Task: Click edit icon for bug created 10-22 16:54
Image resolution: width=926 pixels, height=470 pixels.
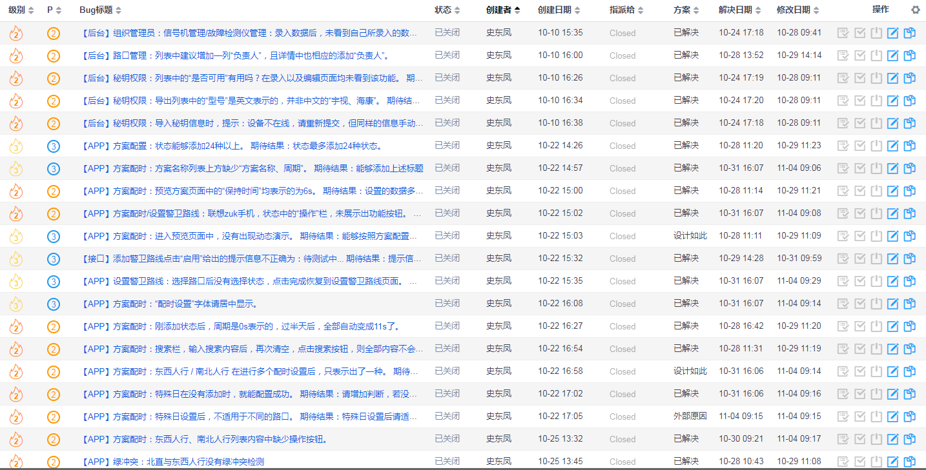Action: (893, 349)
